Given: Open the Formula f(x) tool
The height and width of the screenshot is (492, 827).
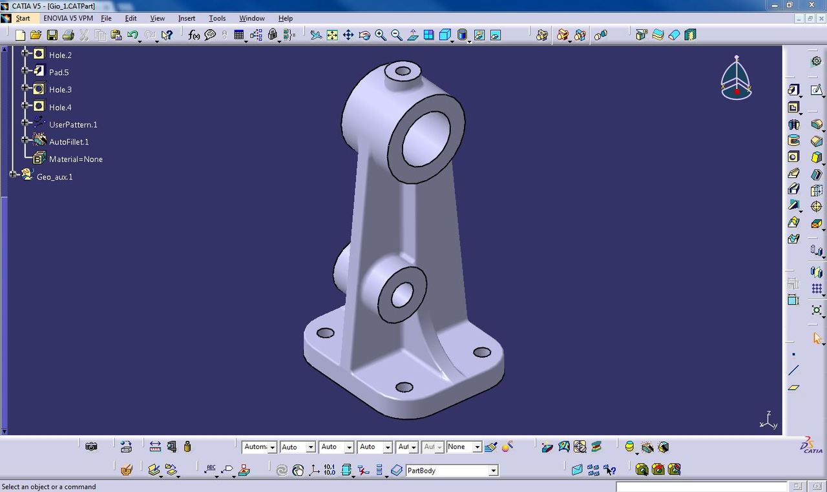Looking at the screenshot, I should (194, 35).
